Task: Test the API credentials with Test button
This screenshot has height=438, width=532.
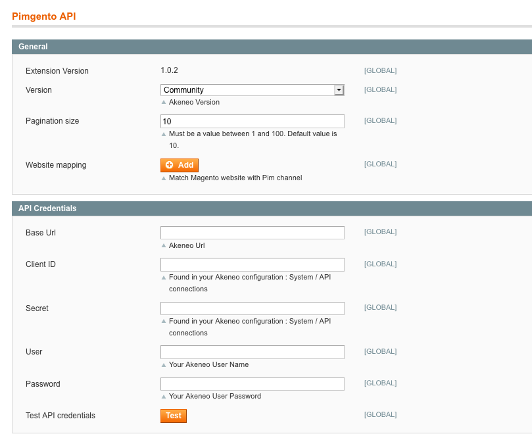Action: pyautogui.click(x=174, y=416)
